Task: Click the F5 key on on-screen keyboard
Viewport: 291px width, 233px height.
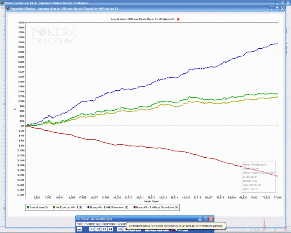Action: point(120,229)
